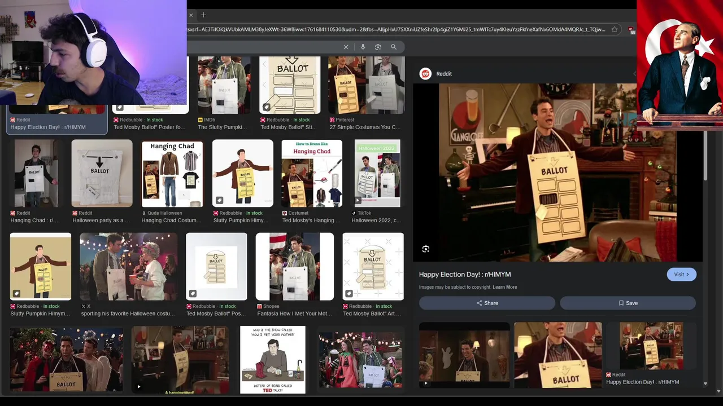
Task: Click the X source favicon
Action: pyautogui.click(x=84, y=306)
